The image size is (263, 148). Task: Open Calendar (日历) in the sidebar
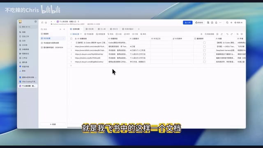[x=23, y=41]
